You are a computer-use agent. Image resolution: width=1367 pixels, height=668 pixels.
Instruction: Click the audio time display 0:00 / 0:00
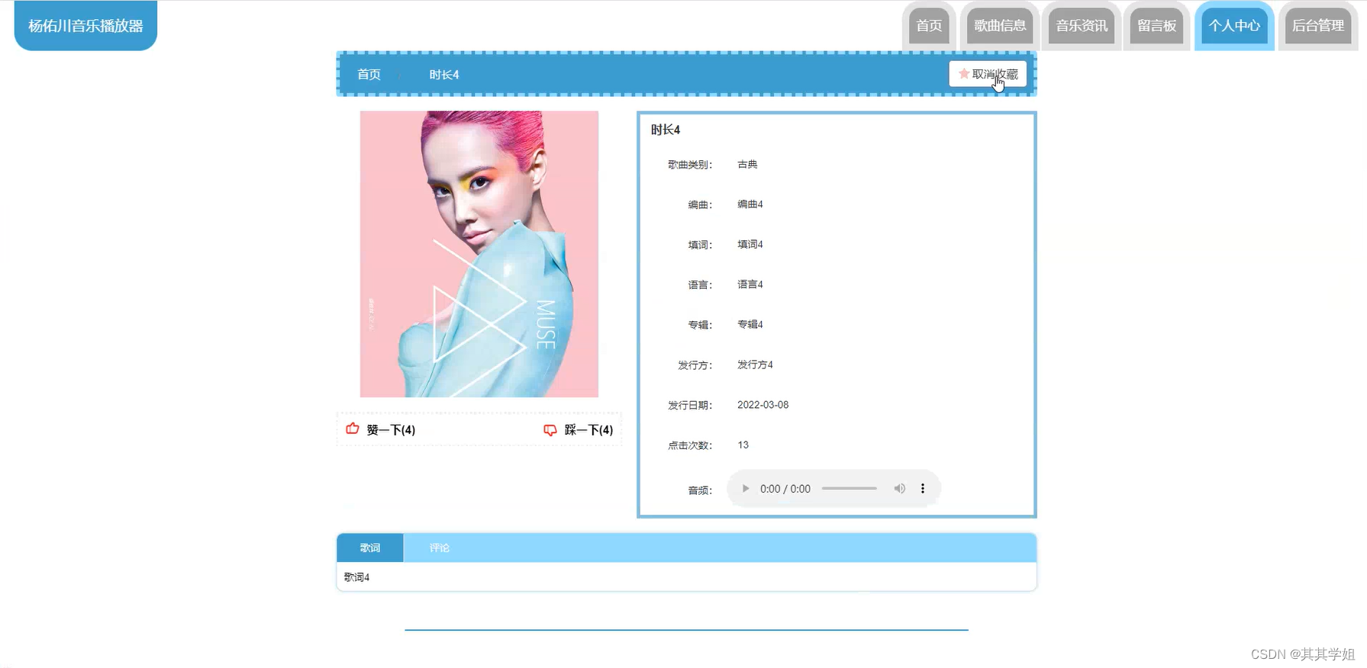click(785, 489)
